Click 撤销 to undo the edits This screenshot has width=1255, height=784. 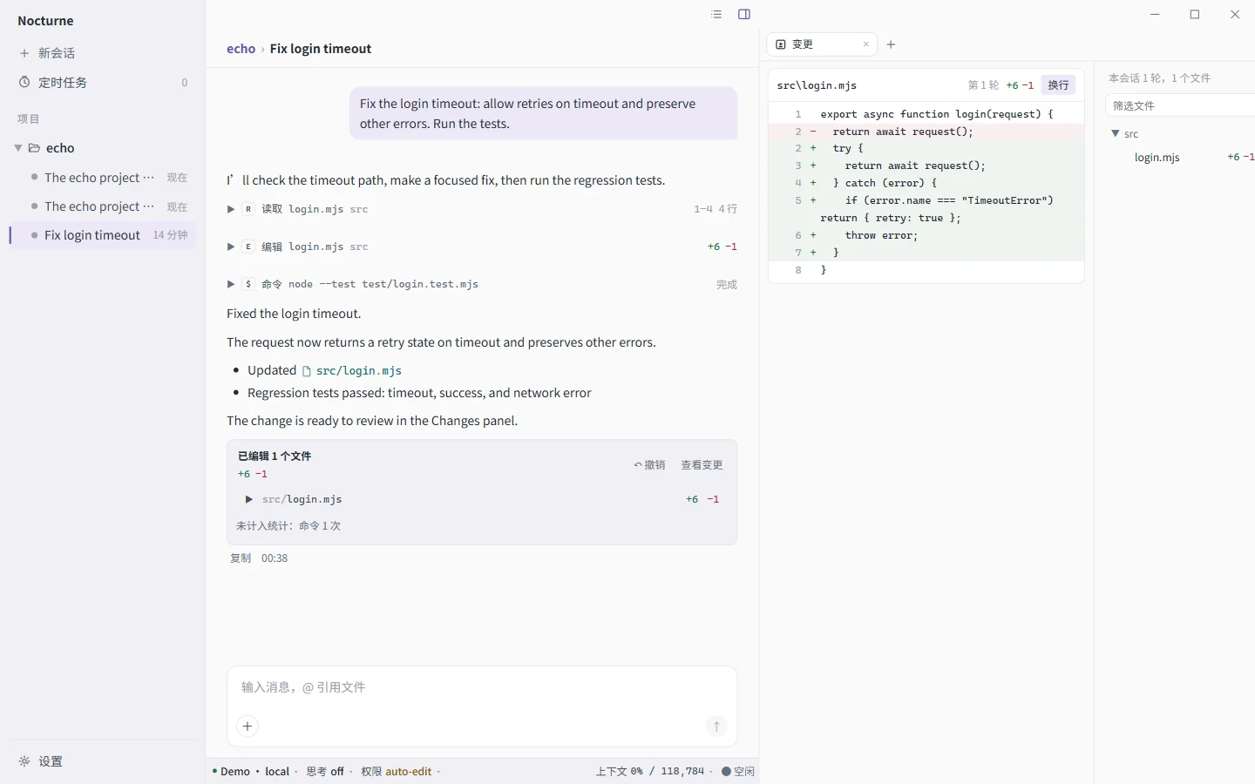tap(650, 465)
